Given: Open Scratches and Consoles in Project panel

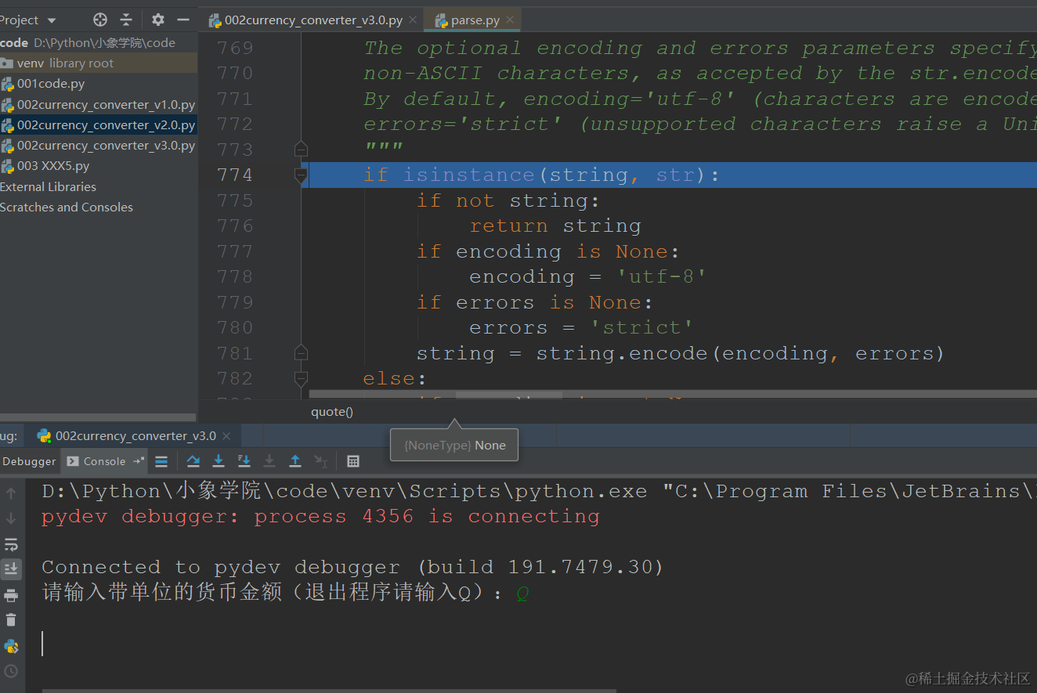Looking at the screenshot, I should tap(67, 207).
